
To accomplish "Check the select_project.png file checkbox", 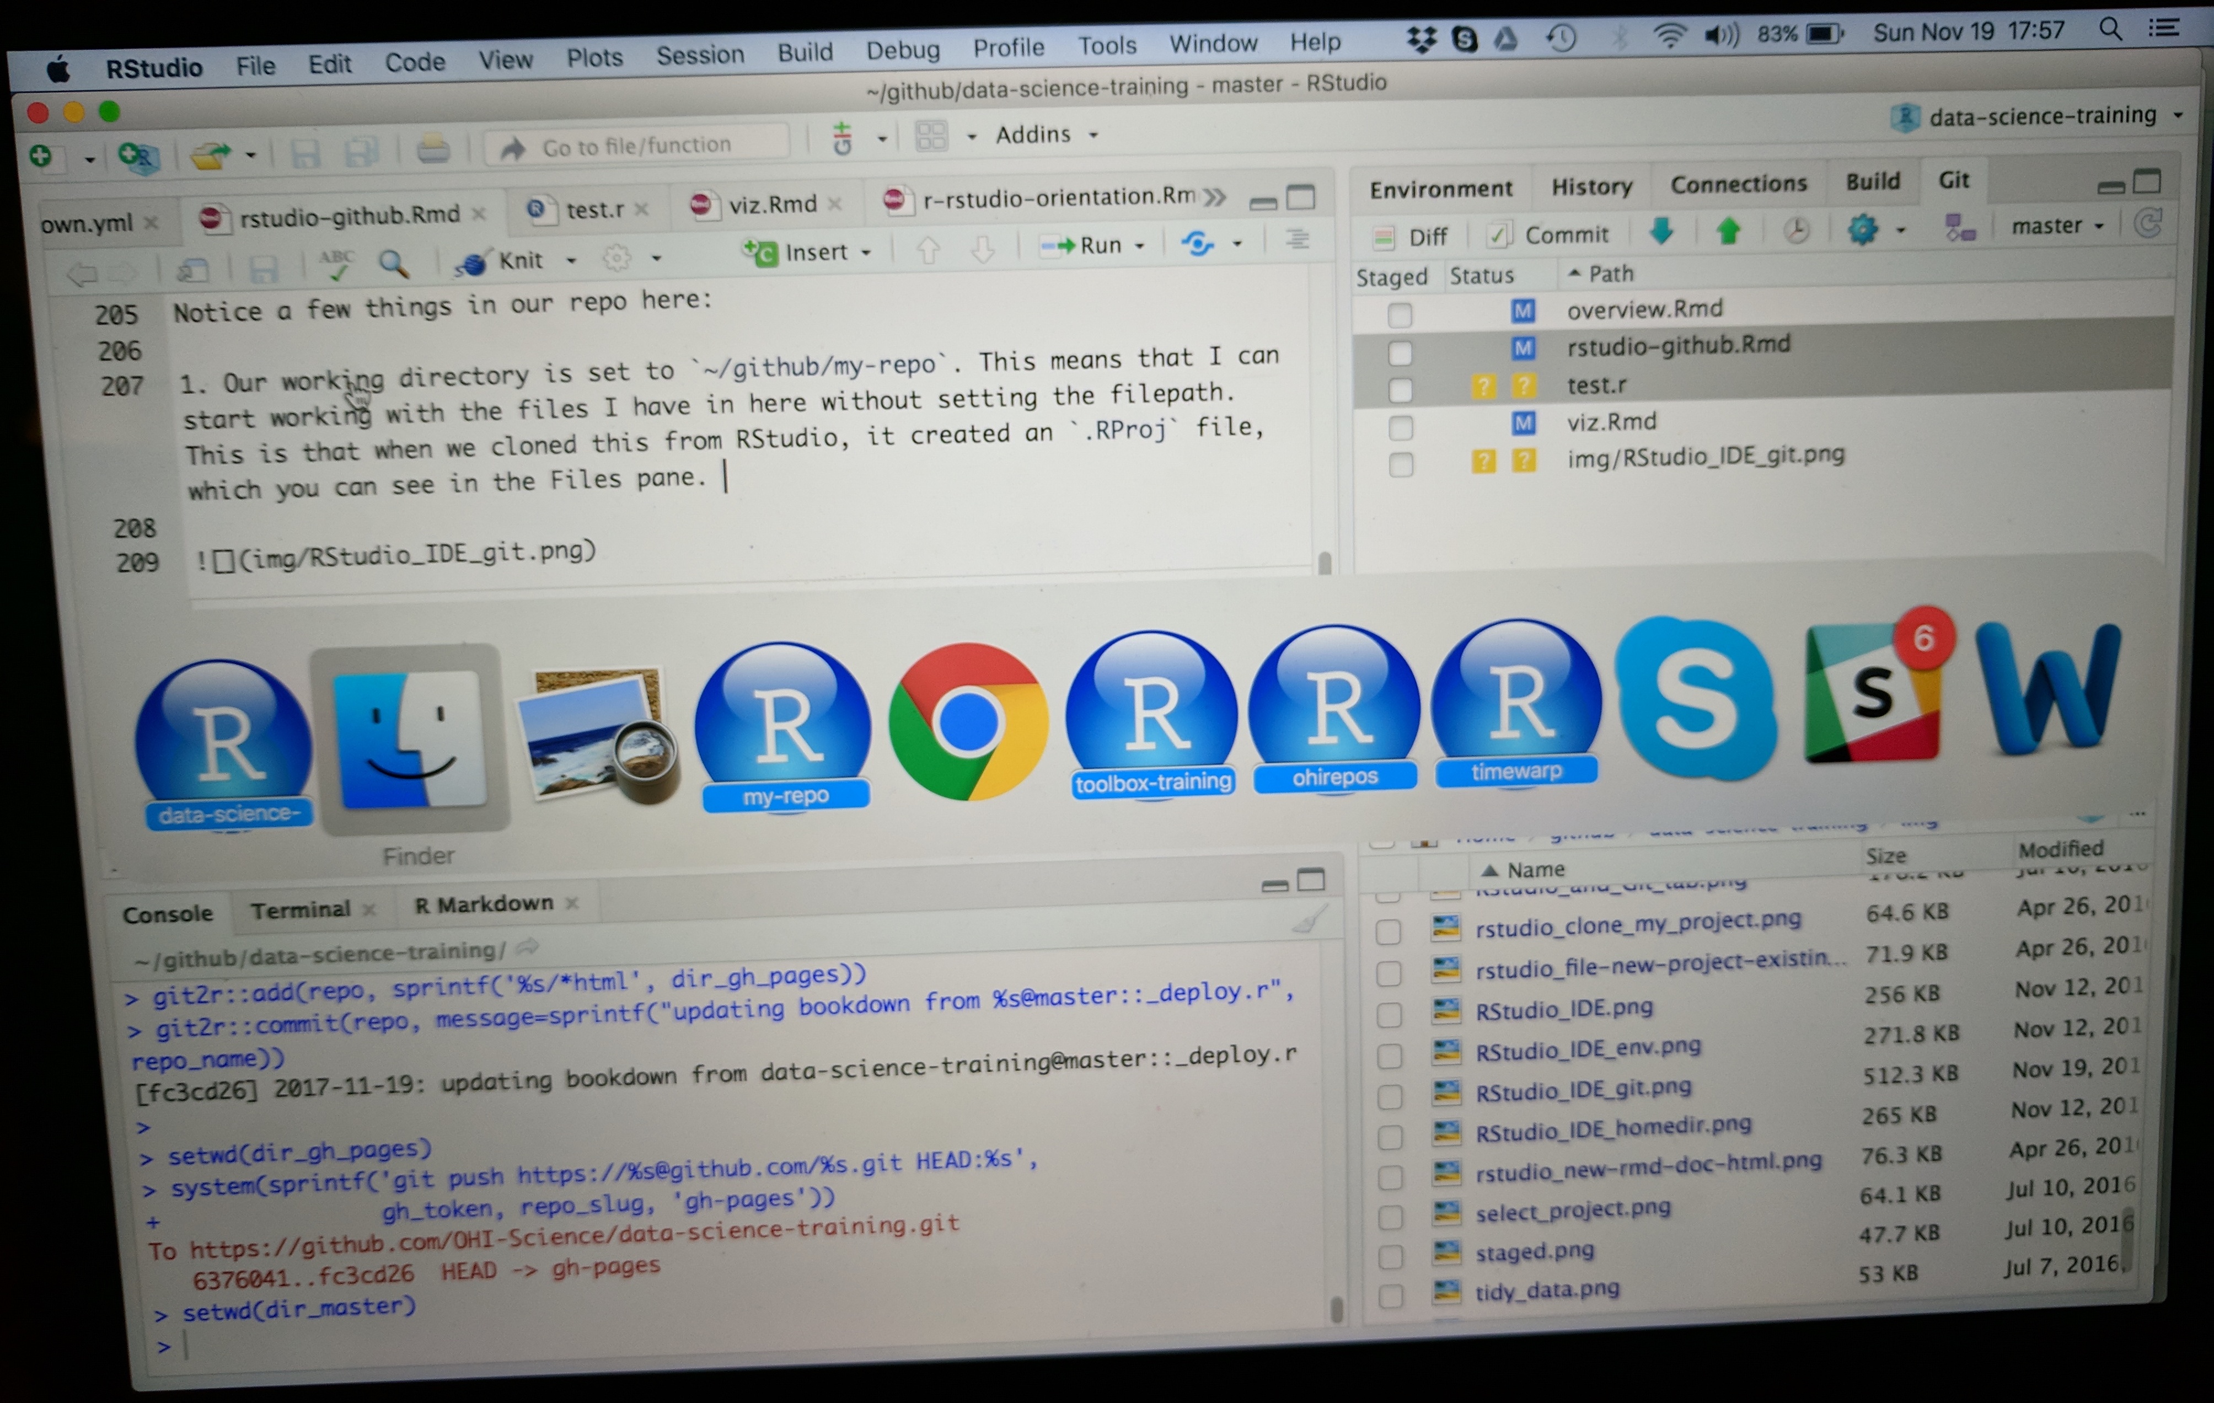I will coord(1390,1217).
